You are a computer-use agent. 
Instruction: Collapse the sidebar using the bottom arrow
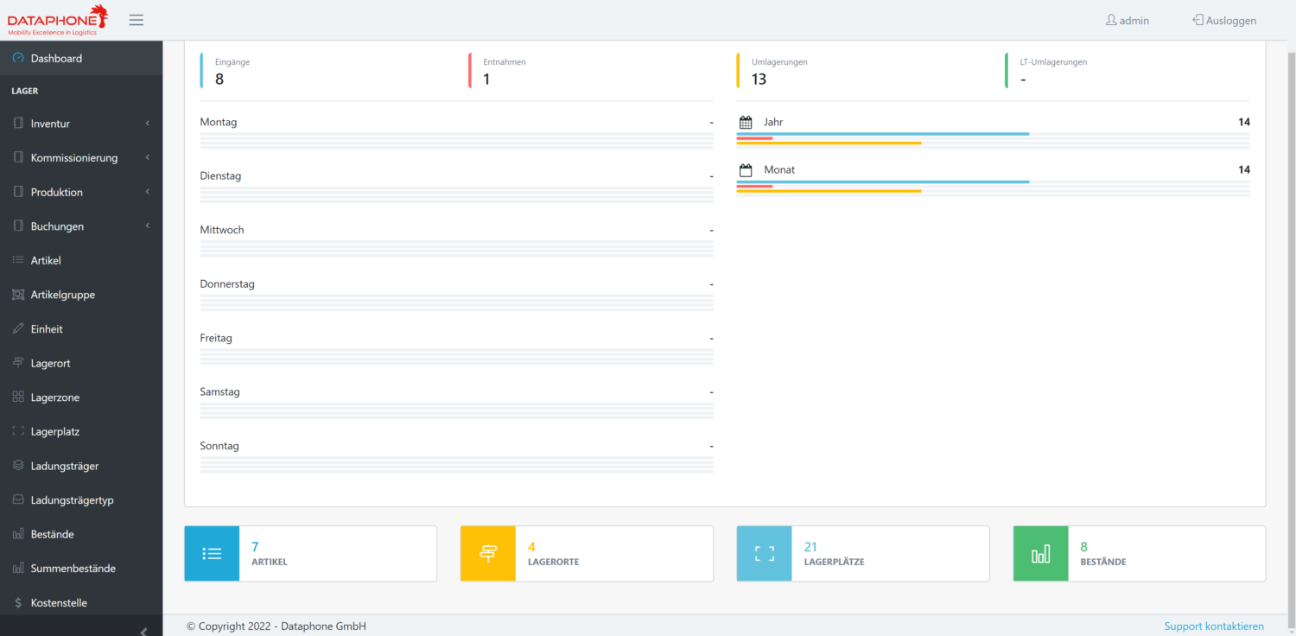coord(143,630)
